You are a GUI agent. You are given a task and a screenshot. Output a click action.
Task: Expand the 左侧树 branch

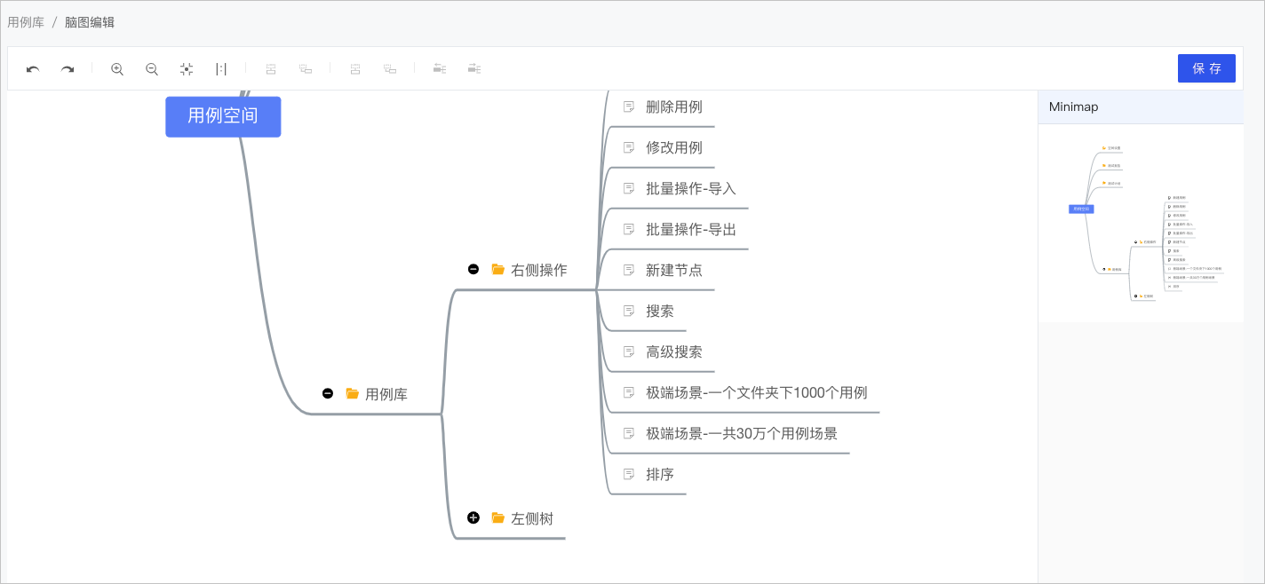click(x=473, y=517)
